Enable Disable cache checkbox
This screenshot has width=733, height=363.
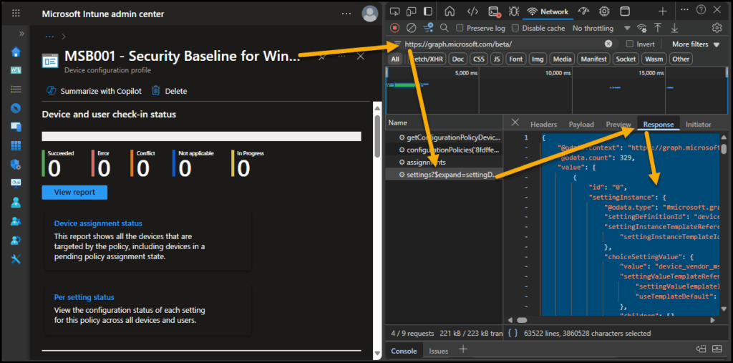(x=515, y=28)
